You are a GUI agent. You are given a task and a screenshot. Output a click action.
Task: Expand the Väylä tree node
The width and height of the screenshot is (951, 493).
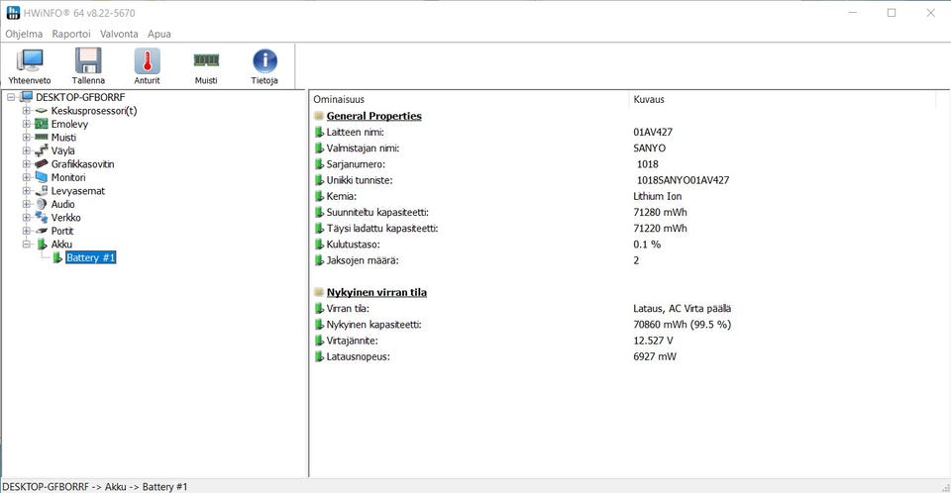point(26,150)
